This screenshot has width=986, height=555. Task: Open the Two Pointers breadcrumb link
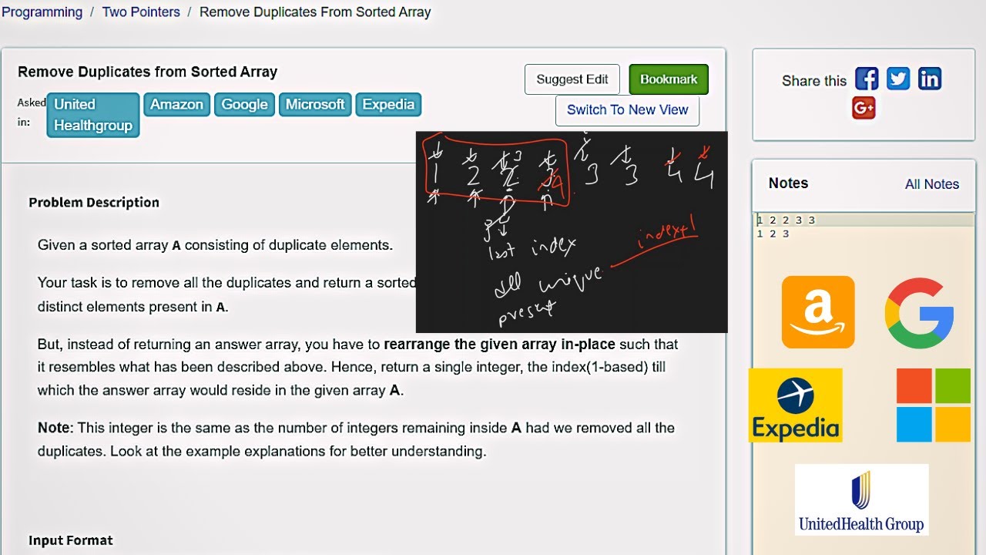[x=141, y=12]
